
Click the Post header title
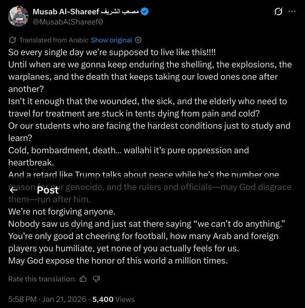click(47, 190)
